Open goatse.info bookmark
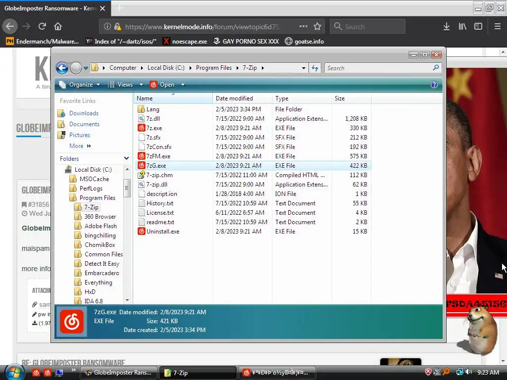Screen dimensions: 507x380 point(304,42)
